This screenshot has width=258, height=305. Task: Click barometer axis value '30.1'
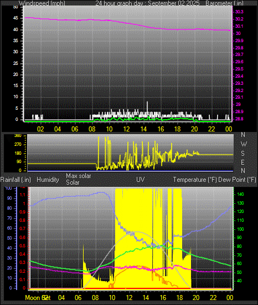coord(239,26)
